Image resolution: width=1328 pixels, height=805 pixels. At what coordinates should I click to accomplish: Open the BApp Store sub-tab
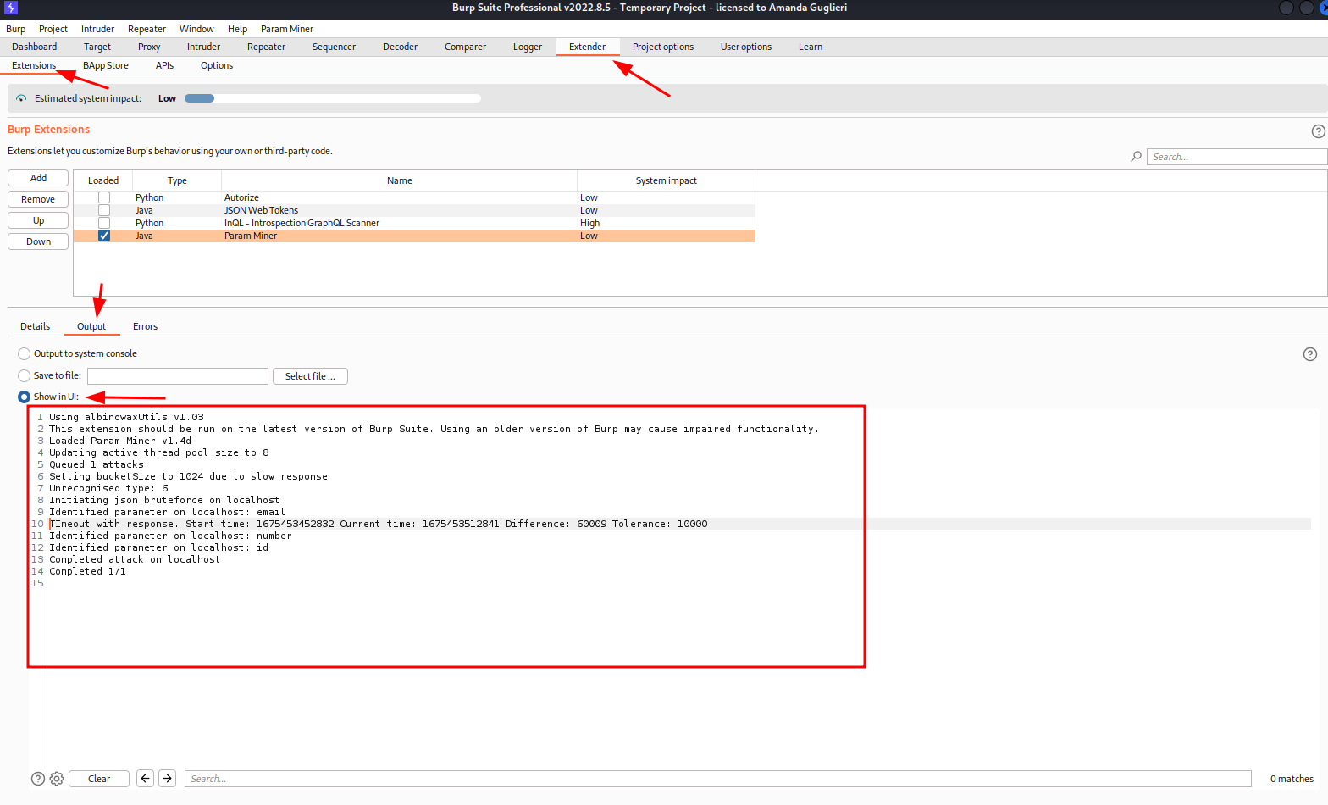click(106, 65)
